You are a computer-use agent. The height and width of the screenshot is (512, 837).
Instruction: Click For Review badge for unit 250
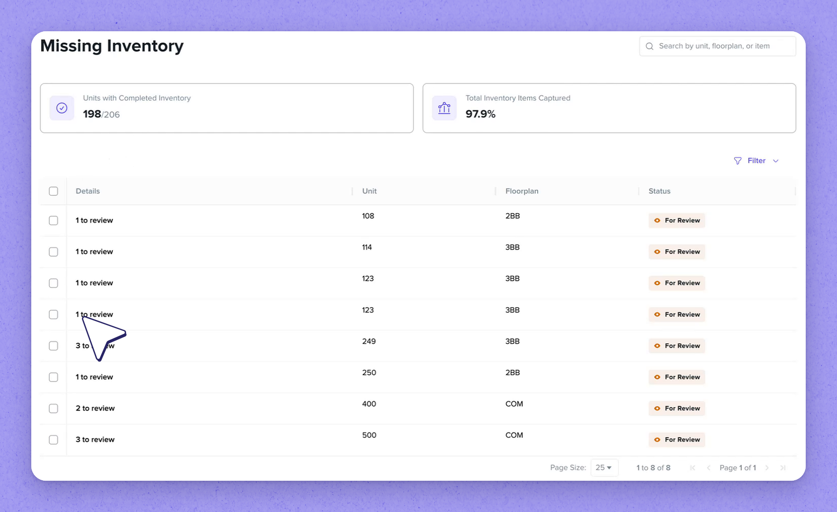pos(677,377)
